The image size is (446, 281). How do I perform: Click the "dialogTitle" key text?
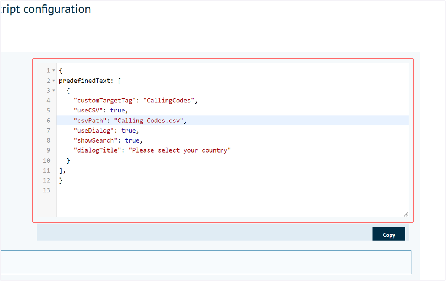(97, 150)
